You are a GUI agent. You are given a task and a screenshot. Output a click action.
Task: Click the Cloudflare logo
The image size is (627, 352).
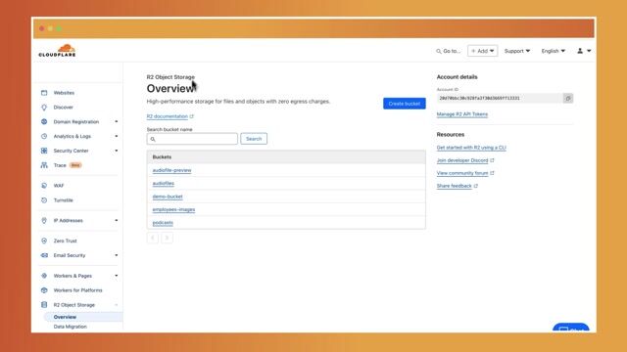[57, 51]
